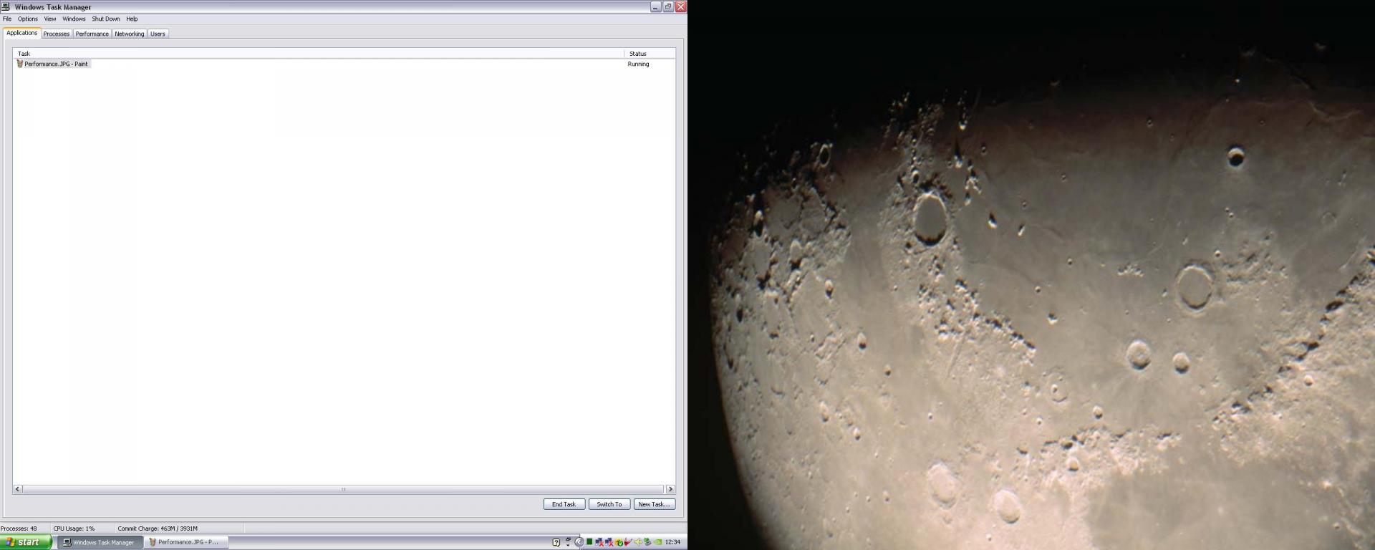Screen dimensions: 1375x550
Task: Click the Processes: 48 status bar entry
Action: coord(19,529)
